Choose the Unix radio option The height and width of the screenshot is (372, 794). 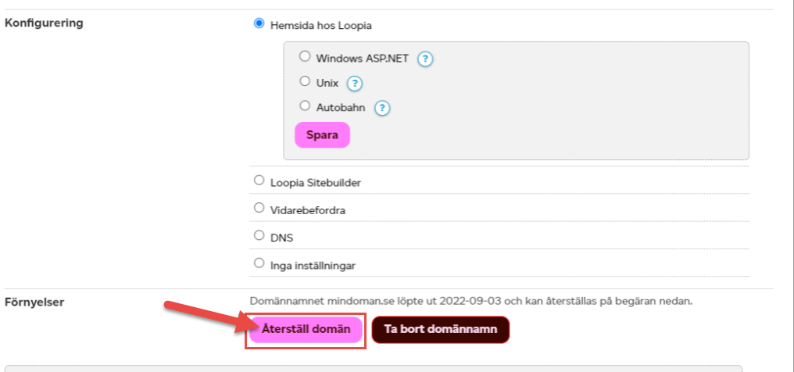point(304,81)
